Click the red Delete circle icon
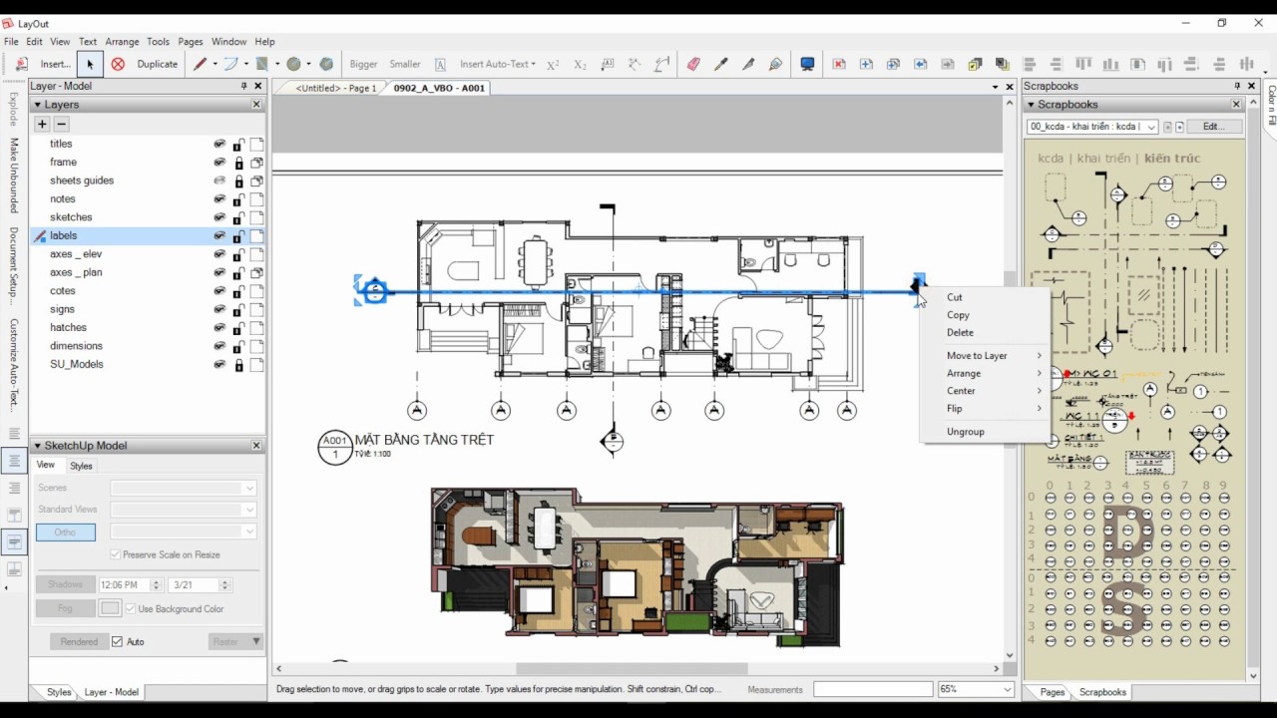The height and width of the screenshot is (718, 1277). 118,64
